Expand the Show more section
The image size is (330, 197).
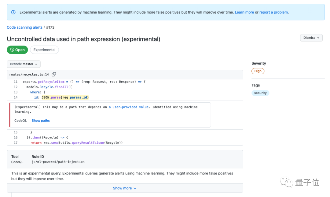pos(125,188)
